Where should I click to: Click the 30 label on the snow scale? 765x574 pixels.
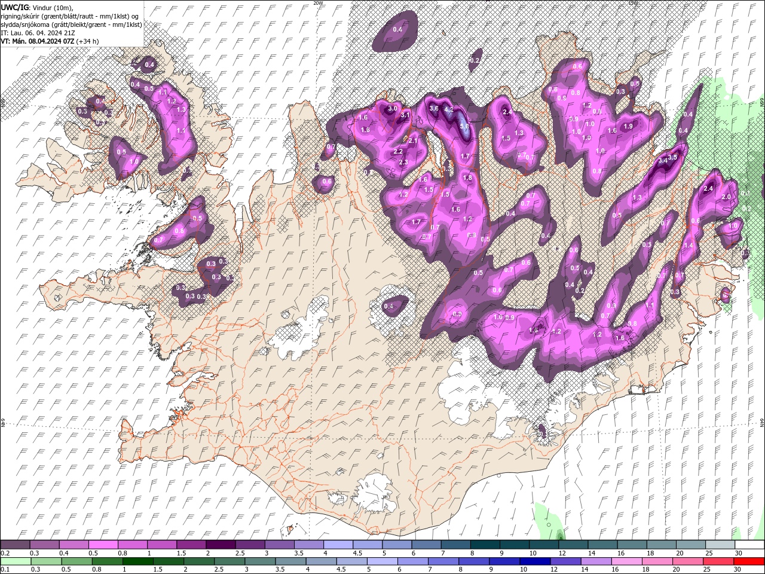738,553
